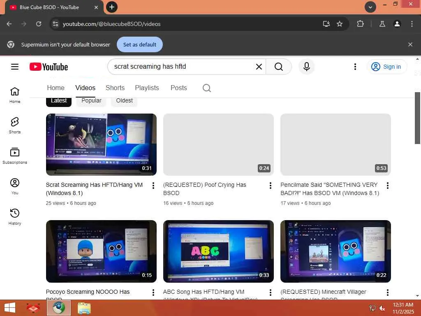Open File Explorer from the taskbar
The height and width of the screenshot is (316, 421).
tap(84, 308)
